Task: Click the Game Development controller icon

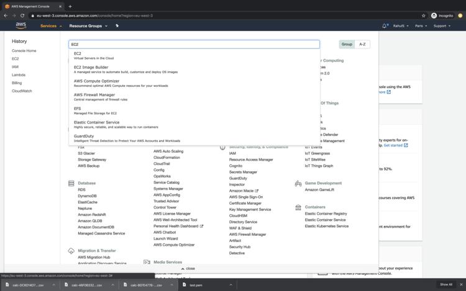Action: (298, 184)
